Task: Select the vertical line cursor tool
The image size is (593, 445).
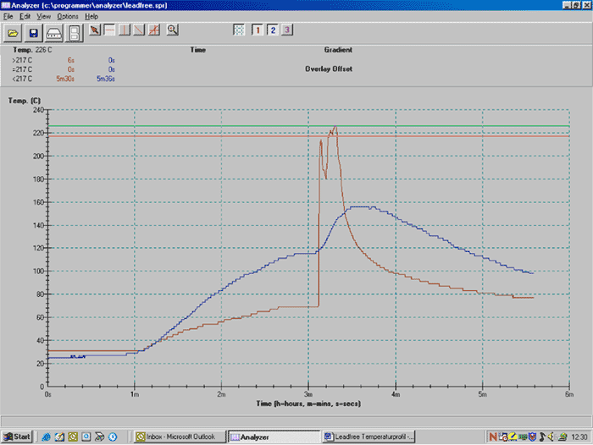Action: click(x=125, y=30)
